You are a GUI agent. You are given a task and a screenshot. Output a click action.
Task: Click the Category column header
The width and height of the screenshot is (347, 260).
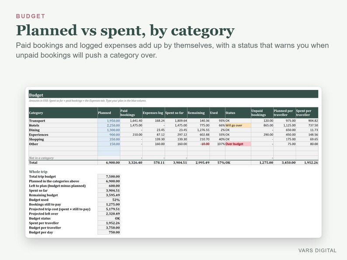[x=63, y=113]
